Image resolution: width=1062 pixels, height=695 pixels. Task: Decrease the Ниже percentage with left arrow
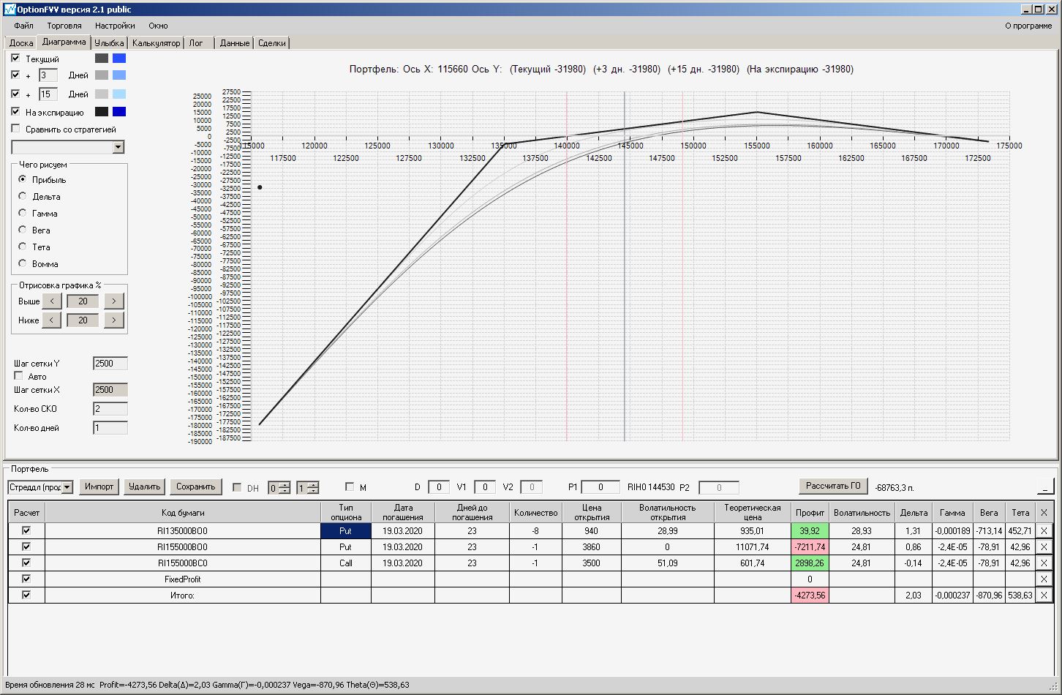[x=51, y=320]
